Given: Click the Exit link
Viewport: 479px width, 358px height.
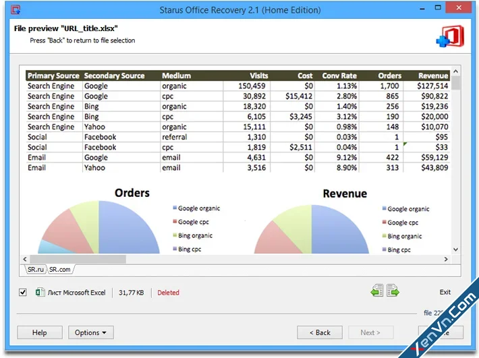Looking at the screenshot, I should [x=445, y=292].
